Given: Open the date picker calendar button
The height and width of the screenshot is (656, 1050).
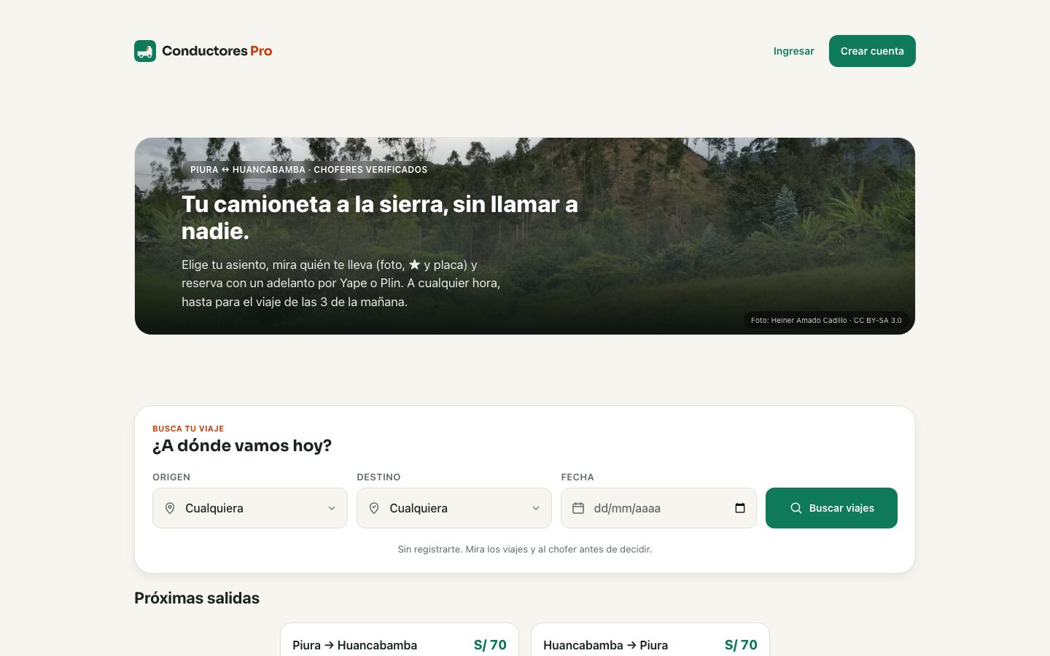Looking at the screenshot, I should (740, 508).
